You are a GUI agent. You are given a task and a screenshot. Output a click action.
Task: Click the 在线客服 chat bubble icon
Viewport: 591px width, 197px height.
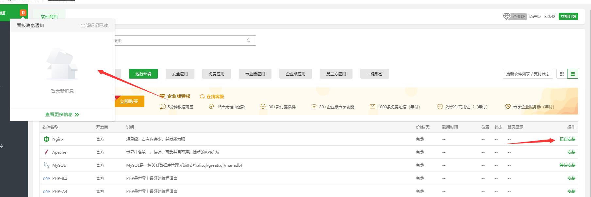pos(203,97)
